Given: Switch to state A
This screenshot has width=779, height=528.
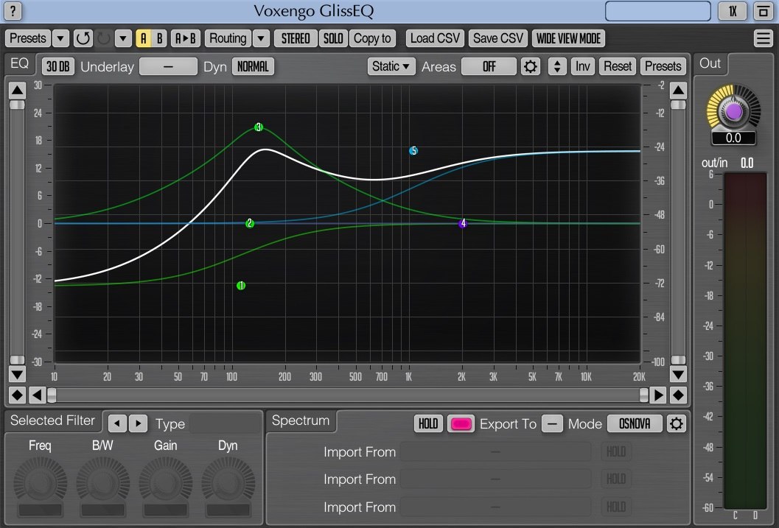Looking at the screenshot, I should [x=144, y=38].
